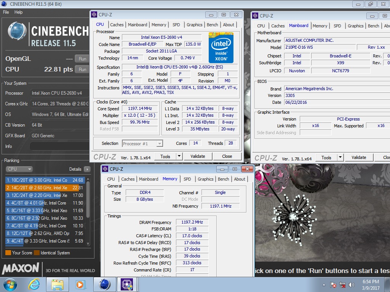Select SPD tab in the Memory window

(187, 179)
